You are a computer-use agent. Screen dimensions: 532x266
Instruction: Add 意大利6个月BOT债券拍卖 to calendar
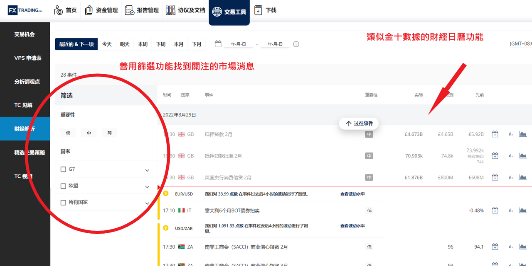(495, 210)
